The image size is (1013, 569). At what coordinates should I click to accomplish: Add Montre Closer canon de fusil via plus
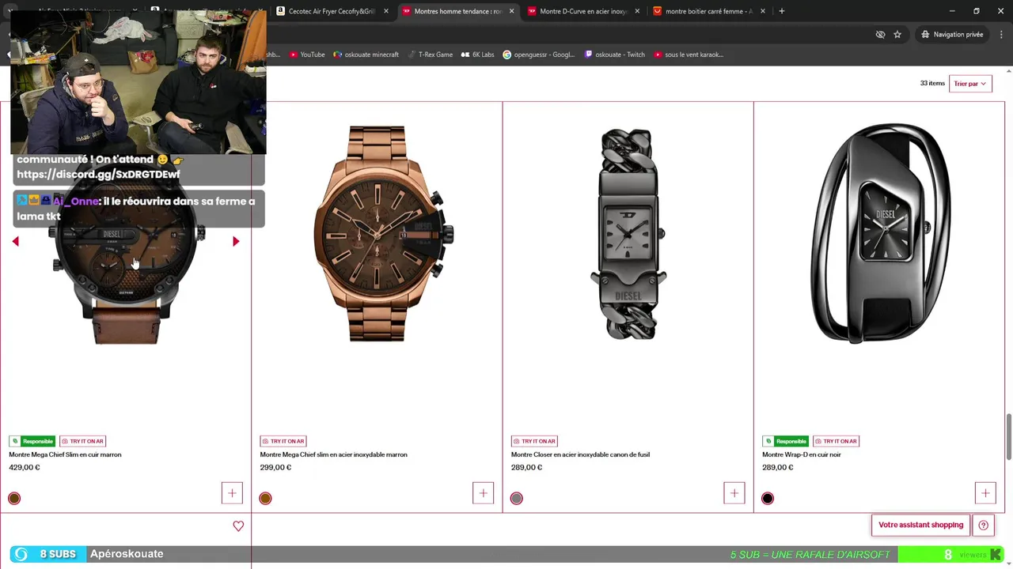point(734,493)
